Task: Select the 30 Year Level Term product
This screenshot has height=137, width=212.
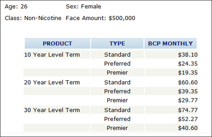Action: pos(52,110)
